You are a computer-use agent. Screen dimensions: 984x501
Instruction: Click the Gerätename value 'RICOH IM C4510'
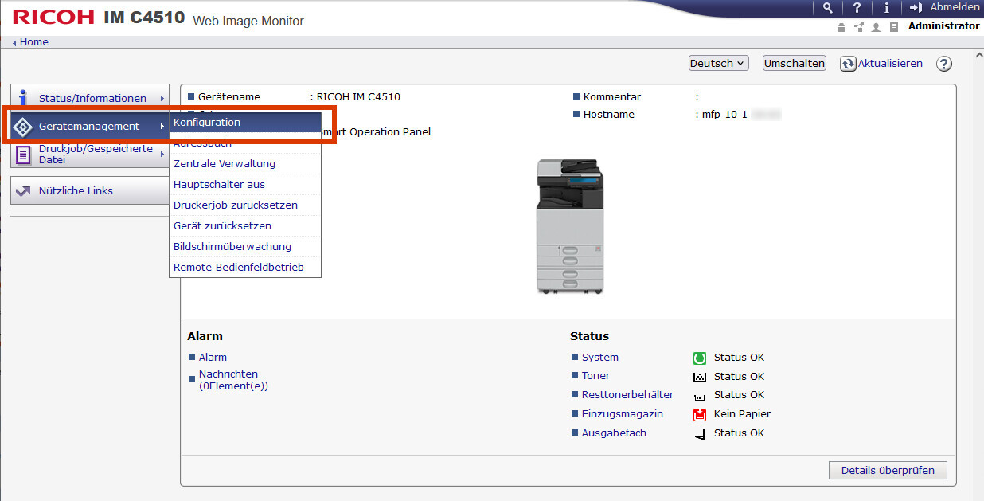click(x=358, y=97)
